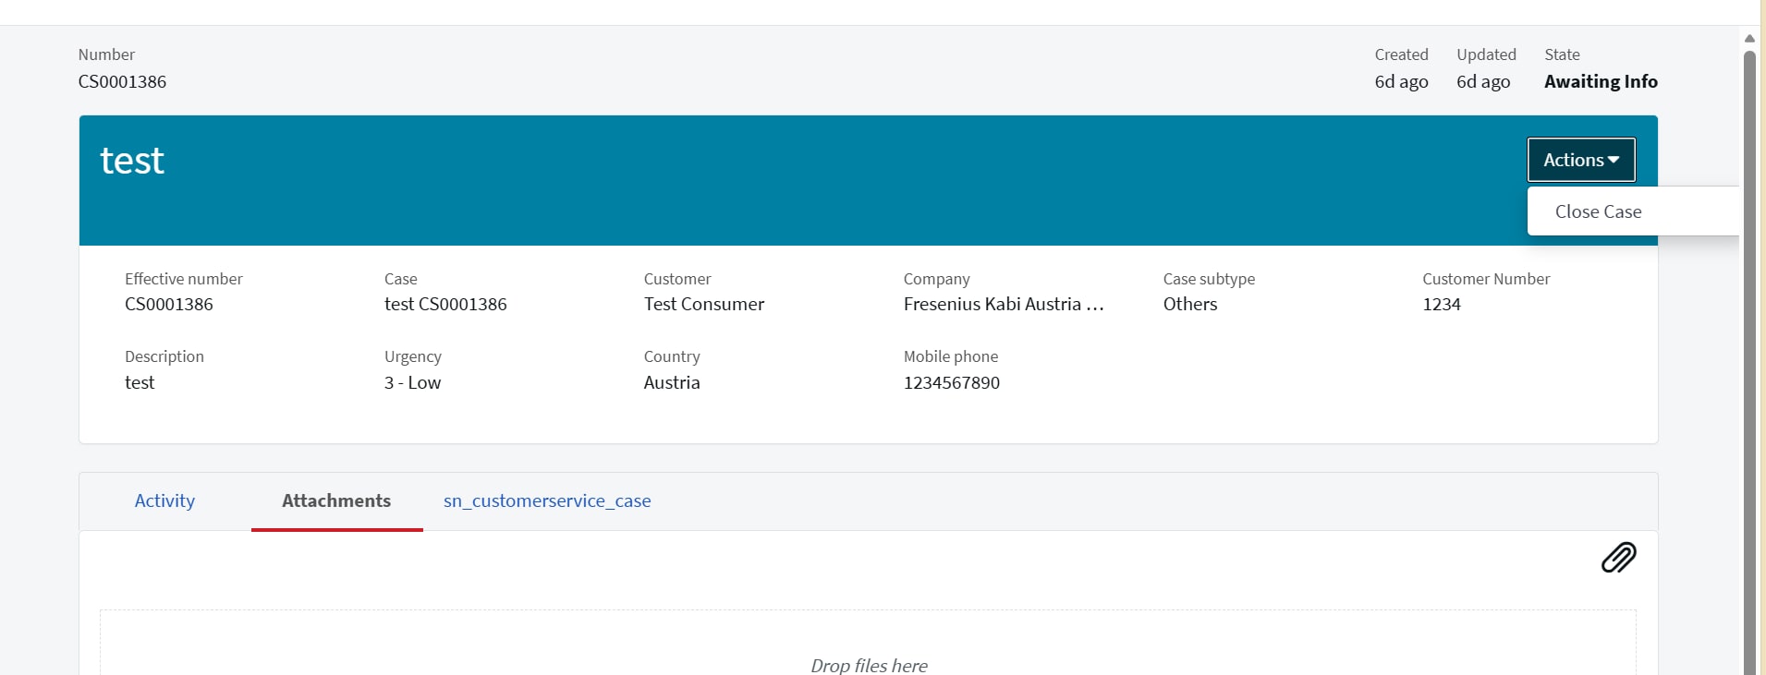Click the 'test CS0001386' case field value
1766x675 pixels.
click(445, 304)
